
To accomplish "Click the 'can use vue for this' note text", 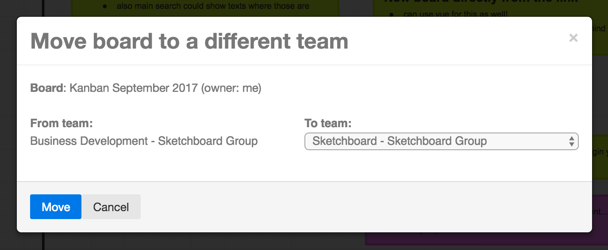I will (456, 14).
